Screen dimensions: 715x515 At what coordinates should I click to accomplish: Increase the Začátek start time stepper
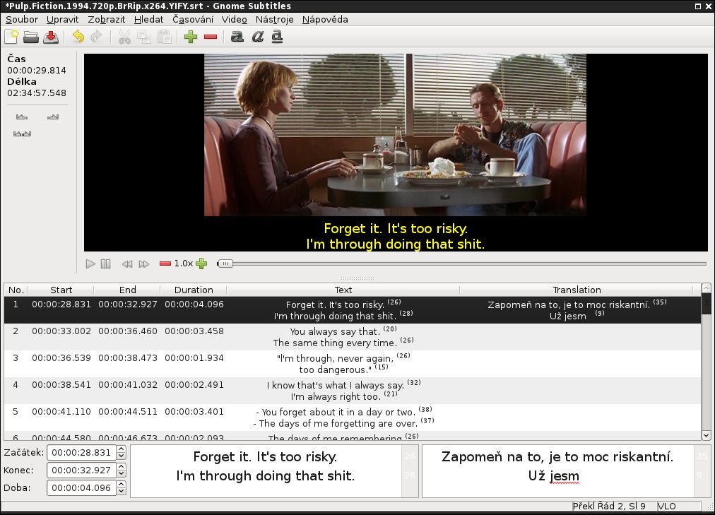(121, 449)
